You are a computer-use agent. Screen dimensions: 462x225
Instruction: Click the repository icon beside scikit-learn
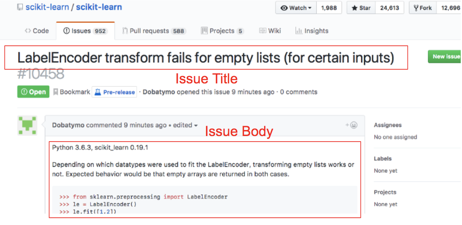20,7
